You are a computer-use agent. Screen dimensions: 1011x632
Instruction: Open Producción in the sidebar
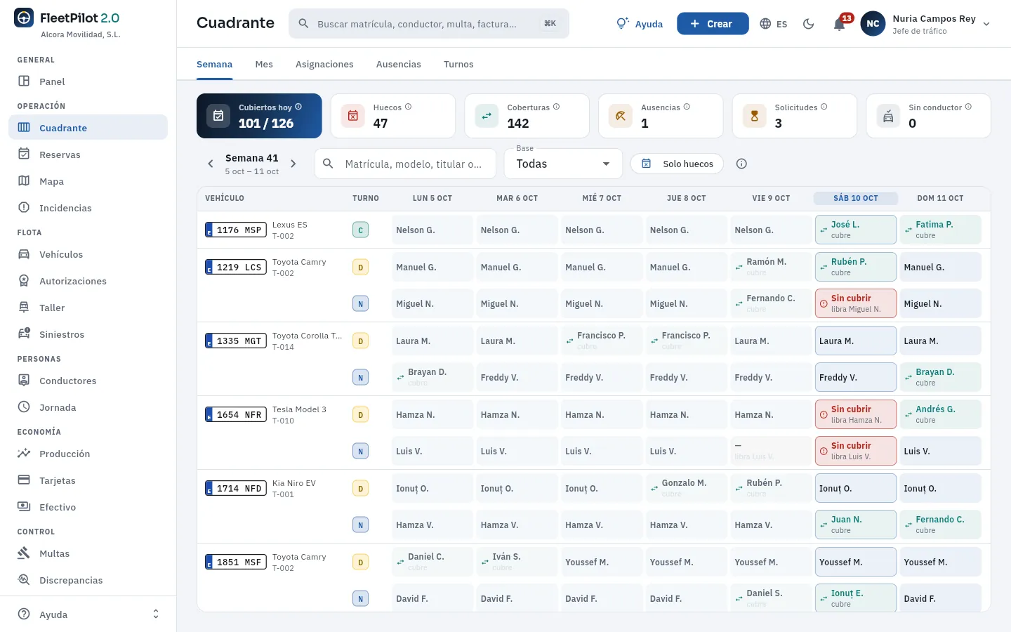pos(88,454)
